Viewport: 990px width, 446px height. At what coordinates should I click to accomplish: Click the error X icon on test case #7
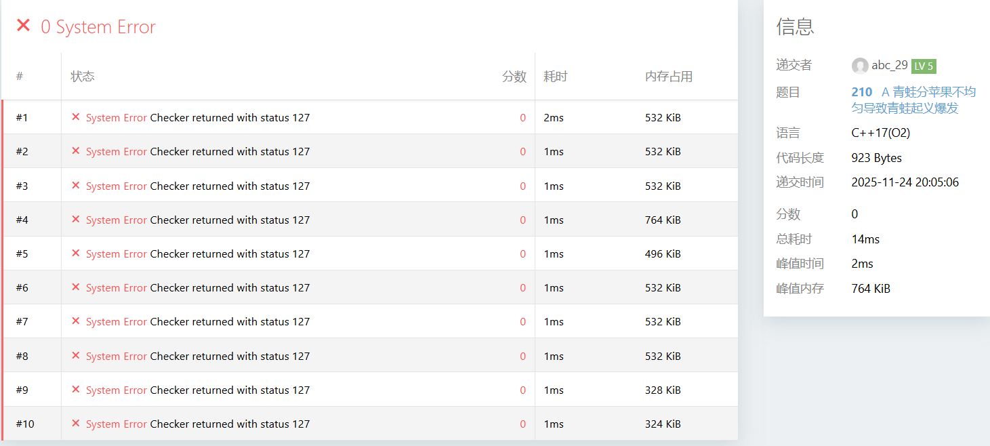click(76, 321)
